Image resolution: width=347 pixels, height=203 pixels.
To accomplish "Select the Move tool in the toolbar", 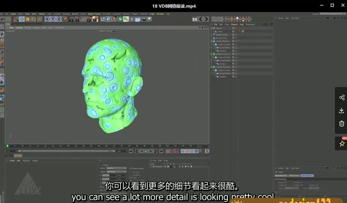I will point(22,19).
